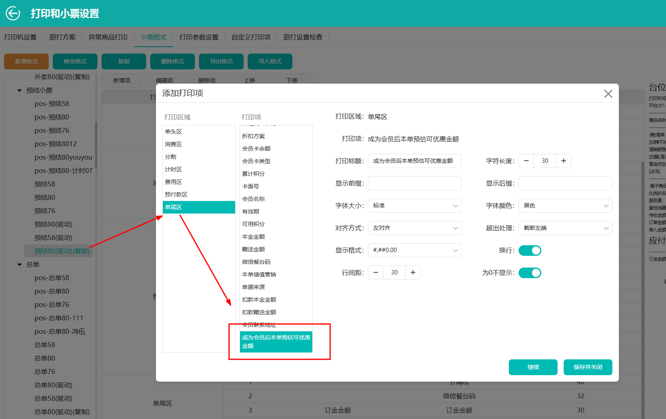
Task: Increase 行间距 using the plus icon
Action: pyautogui.click(x=413, y=272)
